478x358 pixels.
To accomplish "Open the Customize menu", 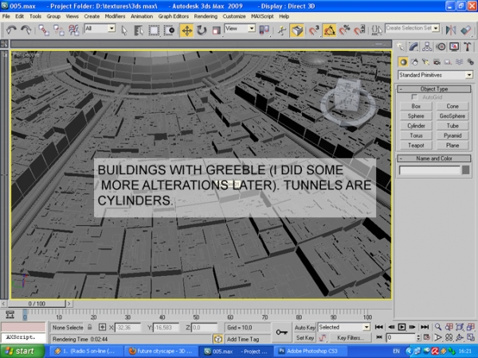I will click(233, 16).
